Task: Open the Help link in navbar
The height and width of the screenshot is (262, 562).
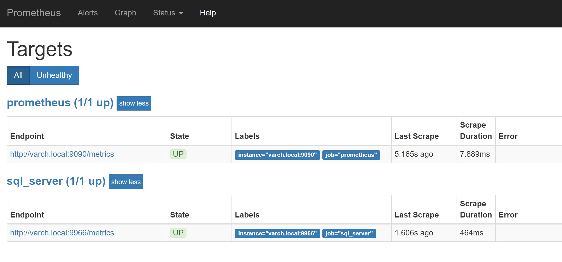Action: (208, 13)
